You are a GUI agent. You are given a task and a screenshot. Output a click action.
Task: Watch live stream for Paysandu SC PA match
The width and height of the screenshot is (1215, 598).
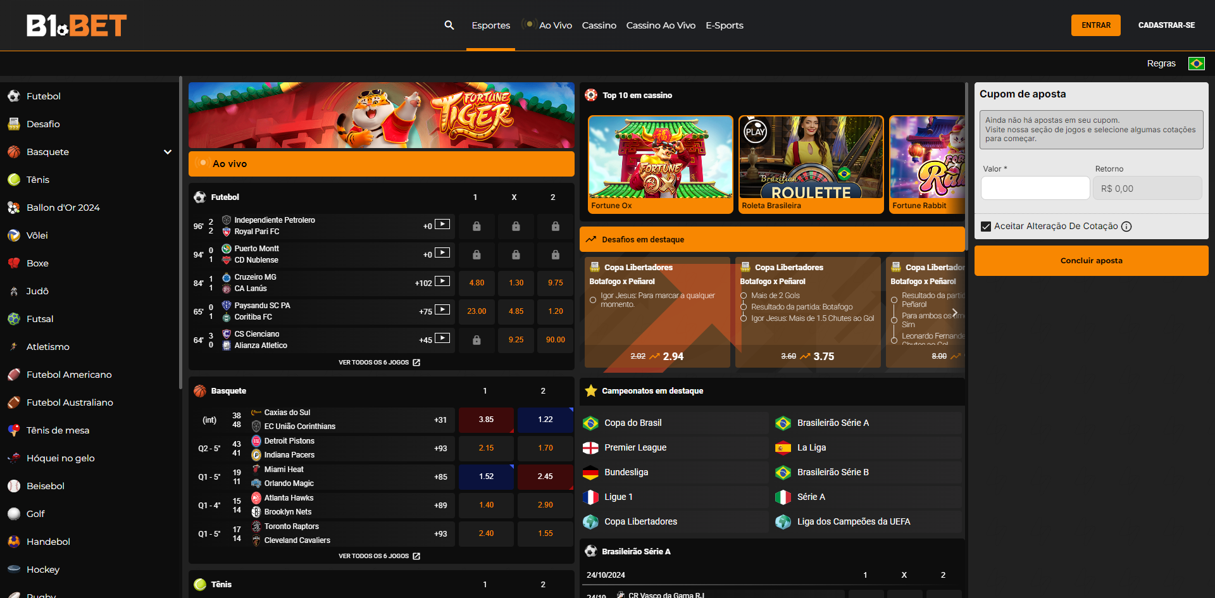[442, 309]
